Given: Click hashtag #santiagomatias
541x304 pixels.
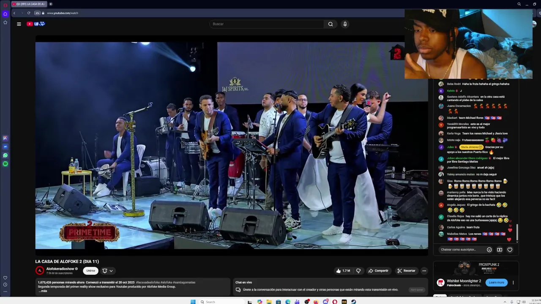Looking at the screenshot, I should [x=184, y=282].
